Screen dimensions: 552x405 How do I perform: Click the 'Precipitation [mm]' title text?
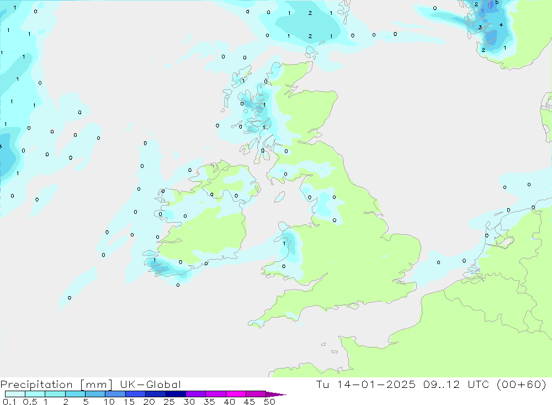56,385
